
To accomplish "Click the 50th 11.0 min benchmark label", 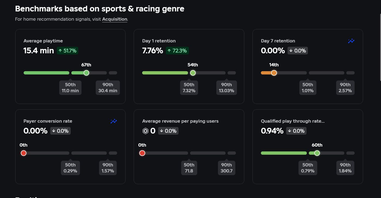I will coord(70,88).
